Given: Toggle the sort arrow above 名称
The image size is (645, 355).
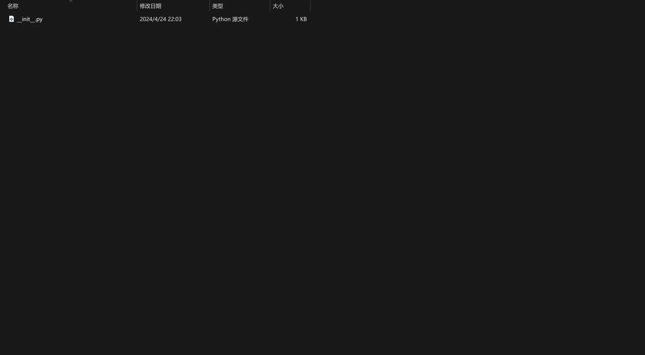Looking at the screenshot, I should (x=71, y=1).
